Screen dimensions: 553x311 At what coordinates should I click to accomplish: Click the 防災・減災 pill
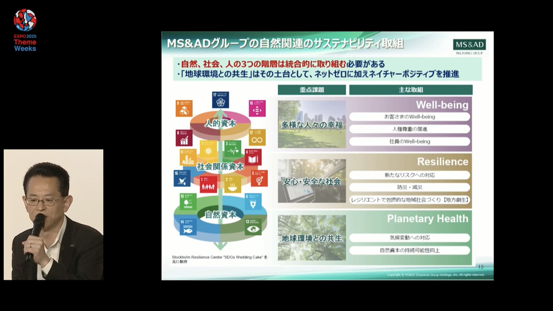coord(409,187)
